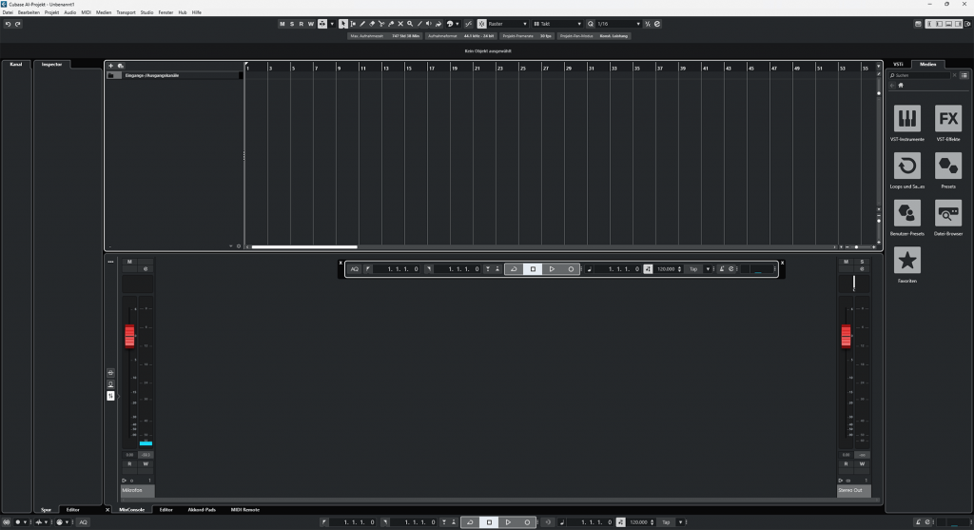
Task: Close floating transport panel with right X
Action: pyautogui.click(x=782, y=263)
